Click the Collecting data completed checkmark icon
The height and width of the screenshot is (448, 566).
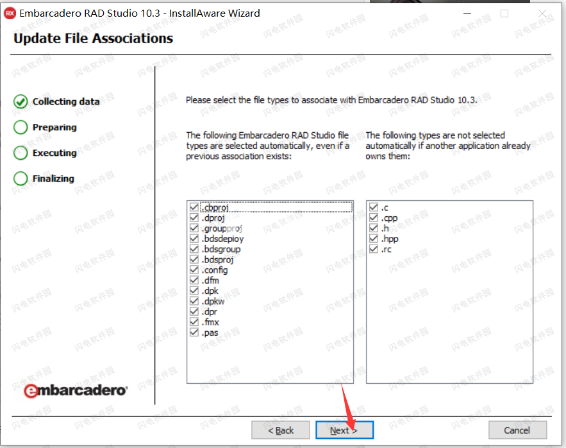21,101
